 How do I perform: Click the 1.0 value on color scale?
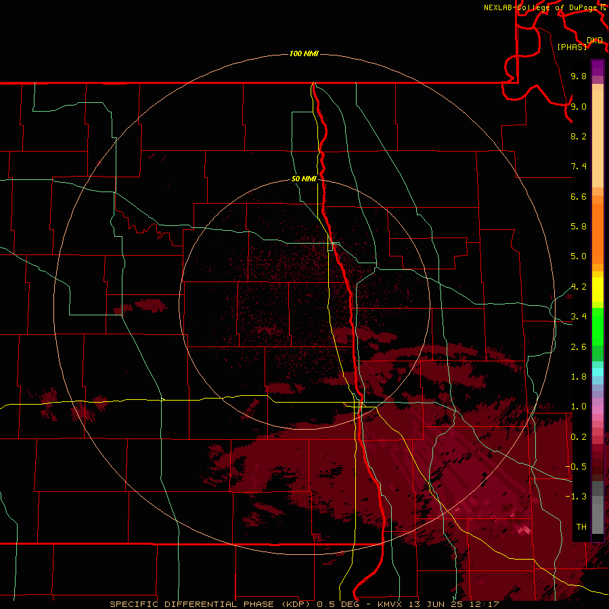point(579,407)
